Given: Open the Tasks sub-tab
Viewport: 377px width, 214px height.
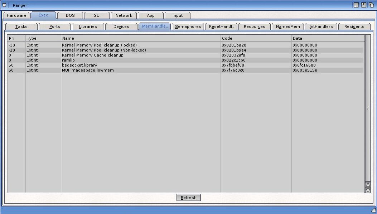Looking at the screenshot, I should (21, 26).
